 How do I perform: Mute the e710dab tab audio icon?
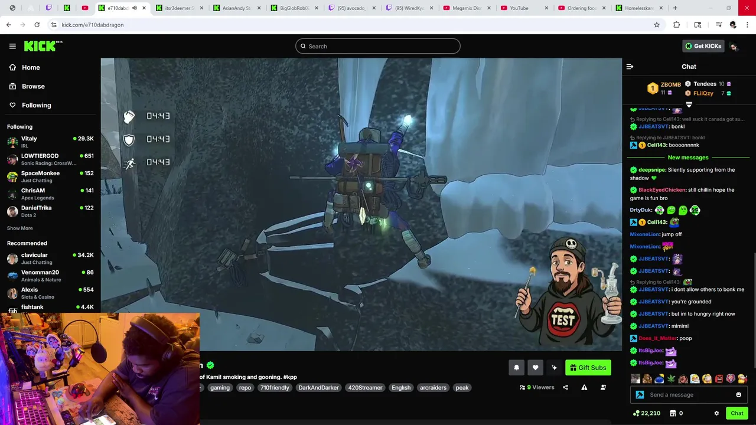pos(134,8)
